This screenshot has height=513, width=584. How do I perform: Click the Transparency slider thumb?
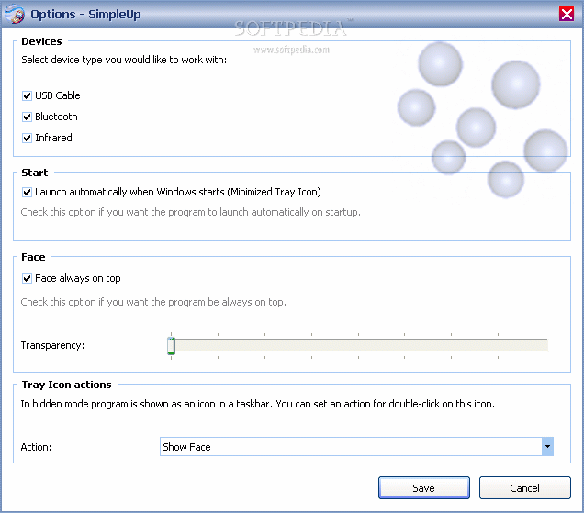(x=172, y=346)
